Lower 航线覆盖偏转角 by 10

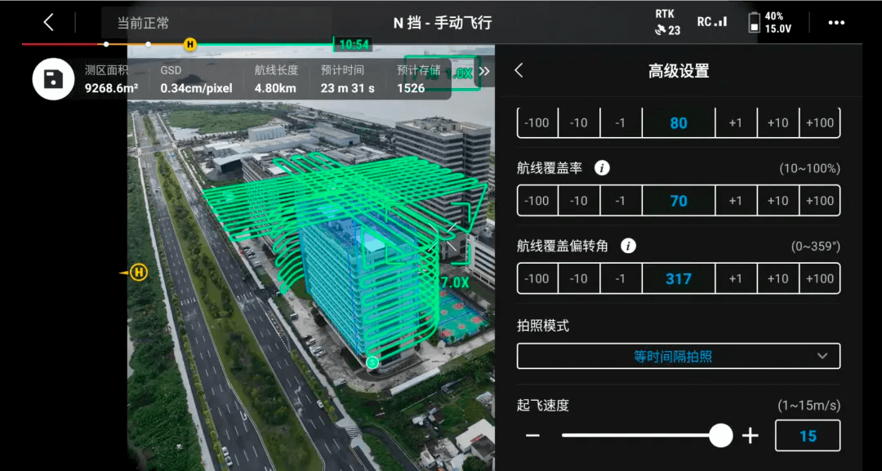579,279
